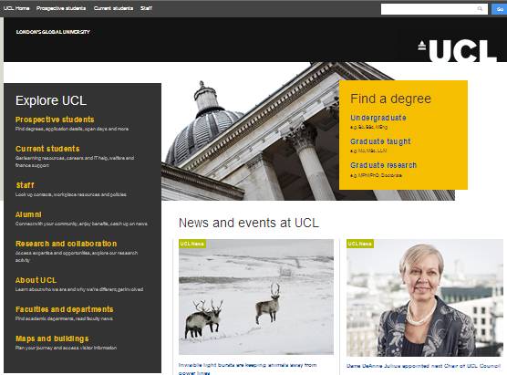Screen dimensions: 507x375
Task: Open the UCL Council Chair news headline
Action: 423,366
